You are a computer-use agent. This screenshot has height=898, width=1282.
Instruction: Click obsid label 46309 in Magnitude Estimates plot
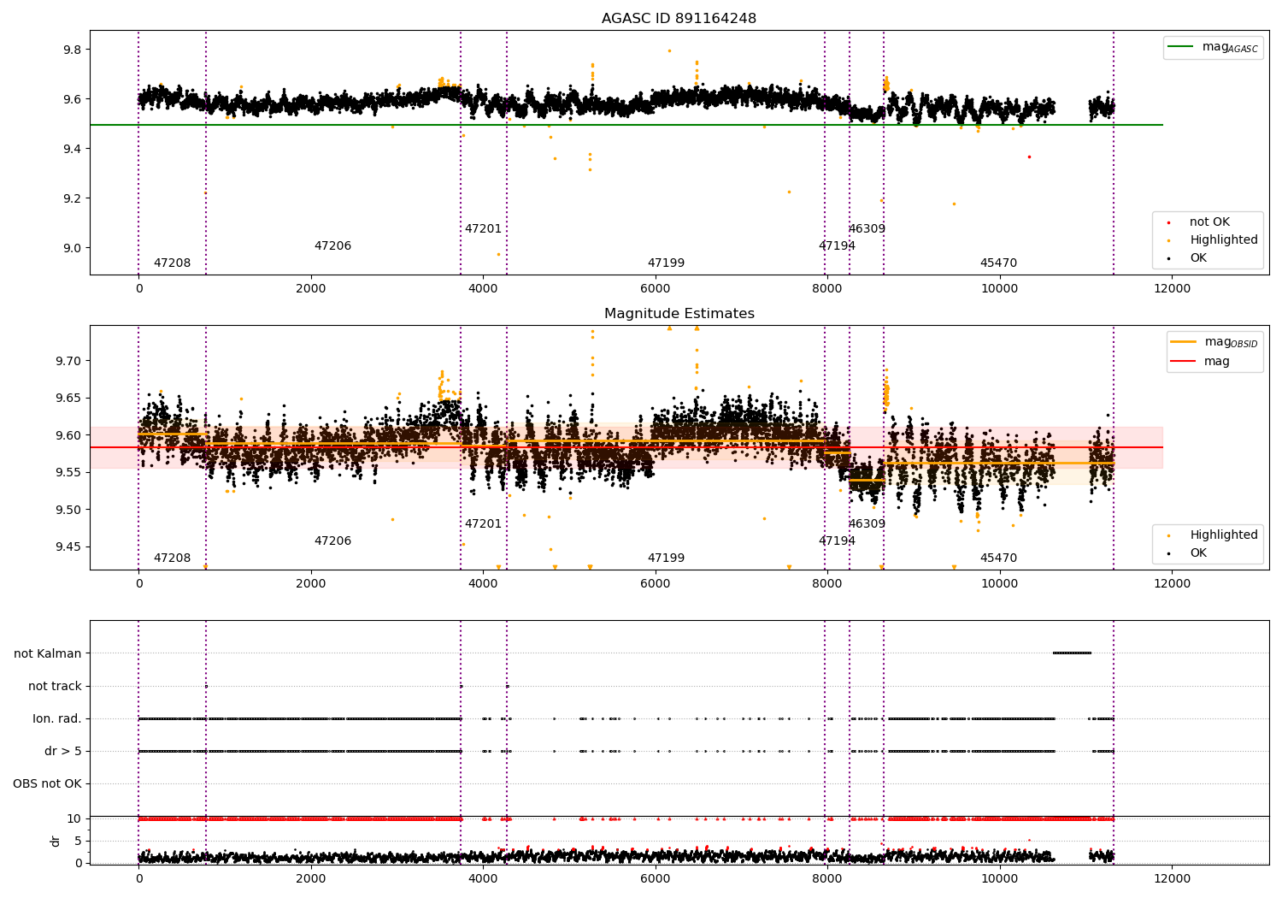click(867, 524)
